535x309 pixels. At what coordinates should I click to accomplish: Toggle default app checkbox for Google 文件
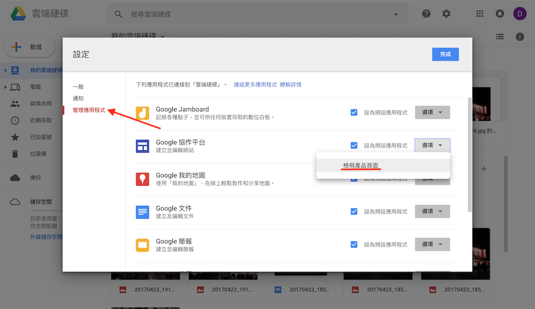click(x=354, y=211)
